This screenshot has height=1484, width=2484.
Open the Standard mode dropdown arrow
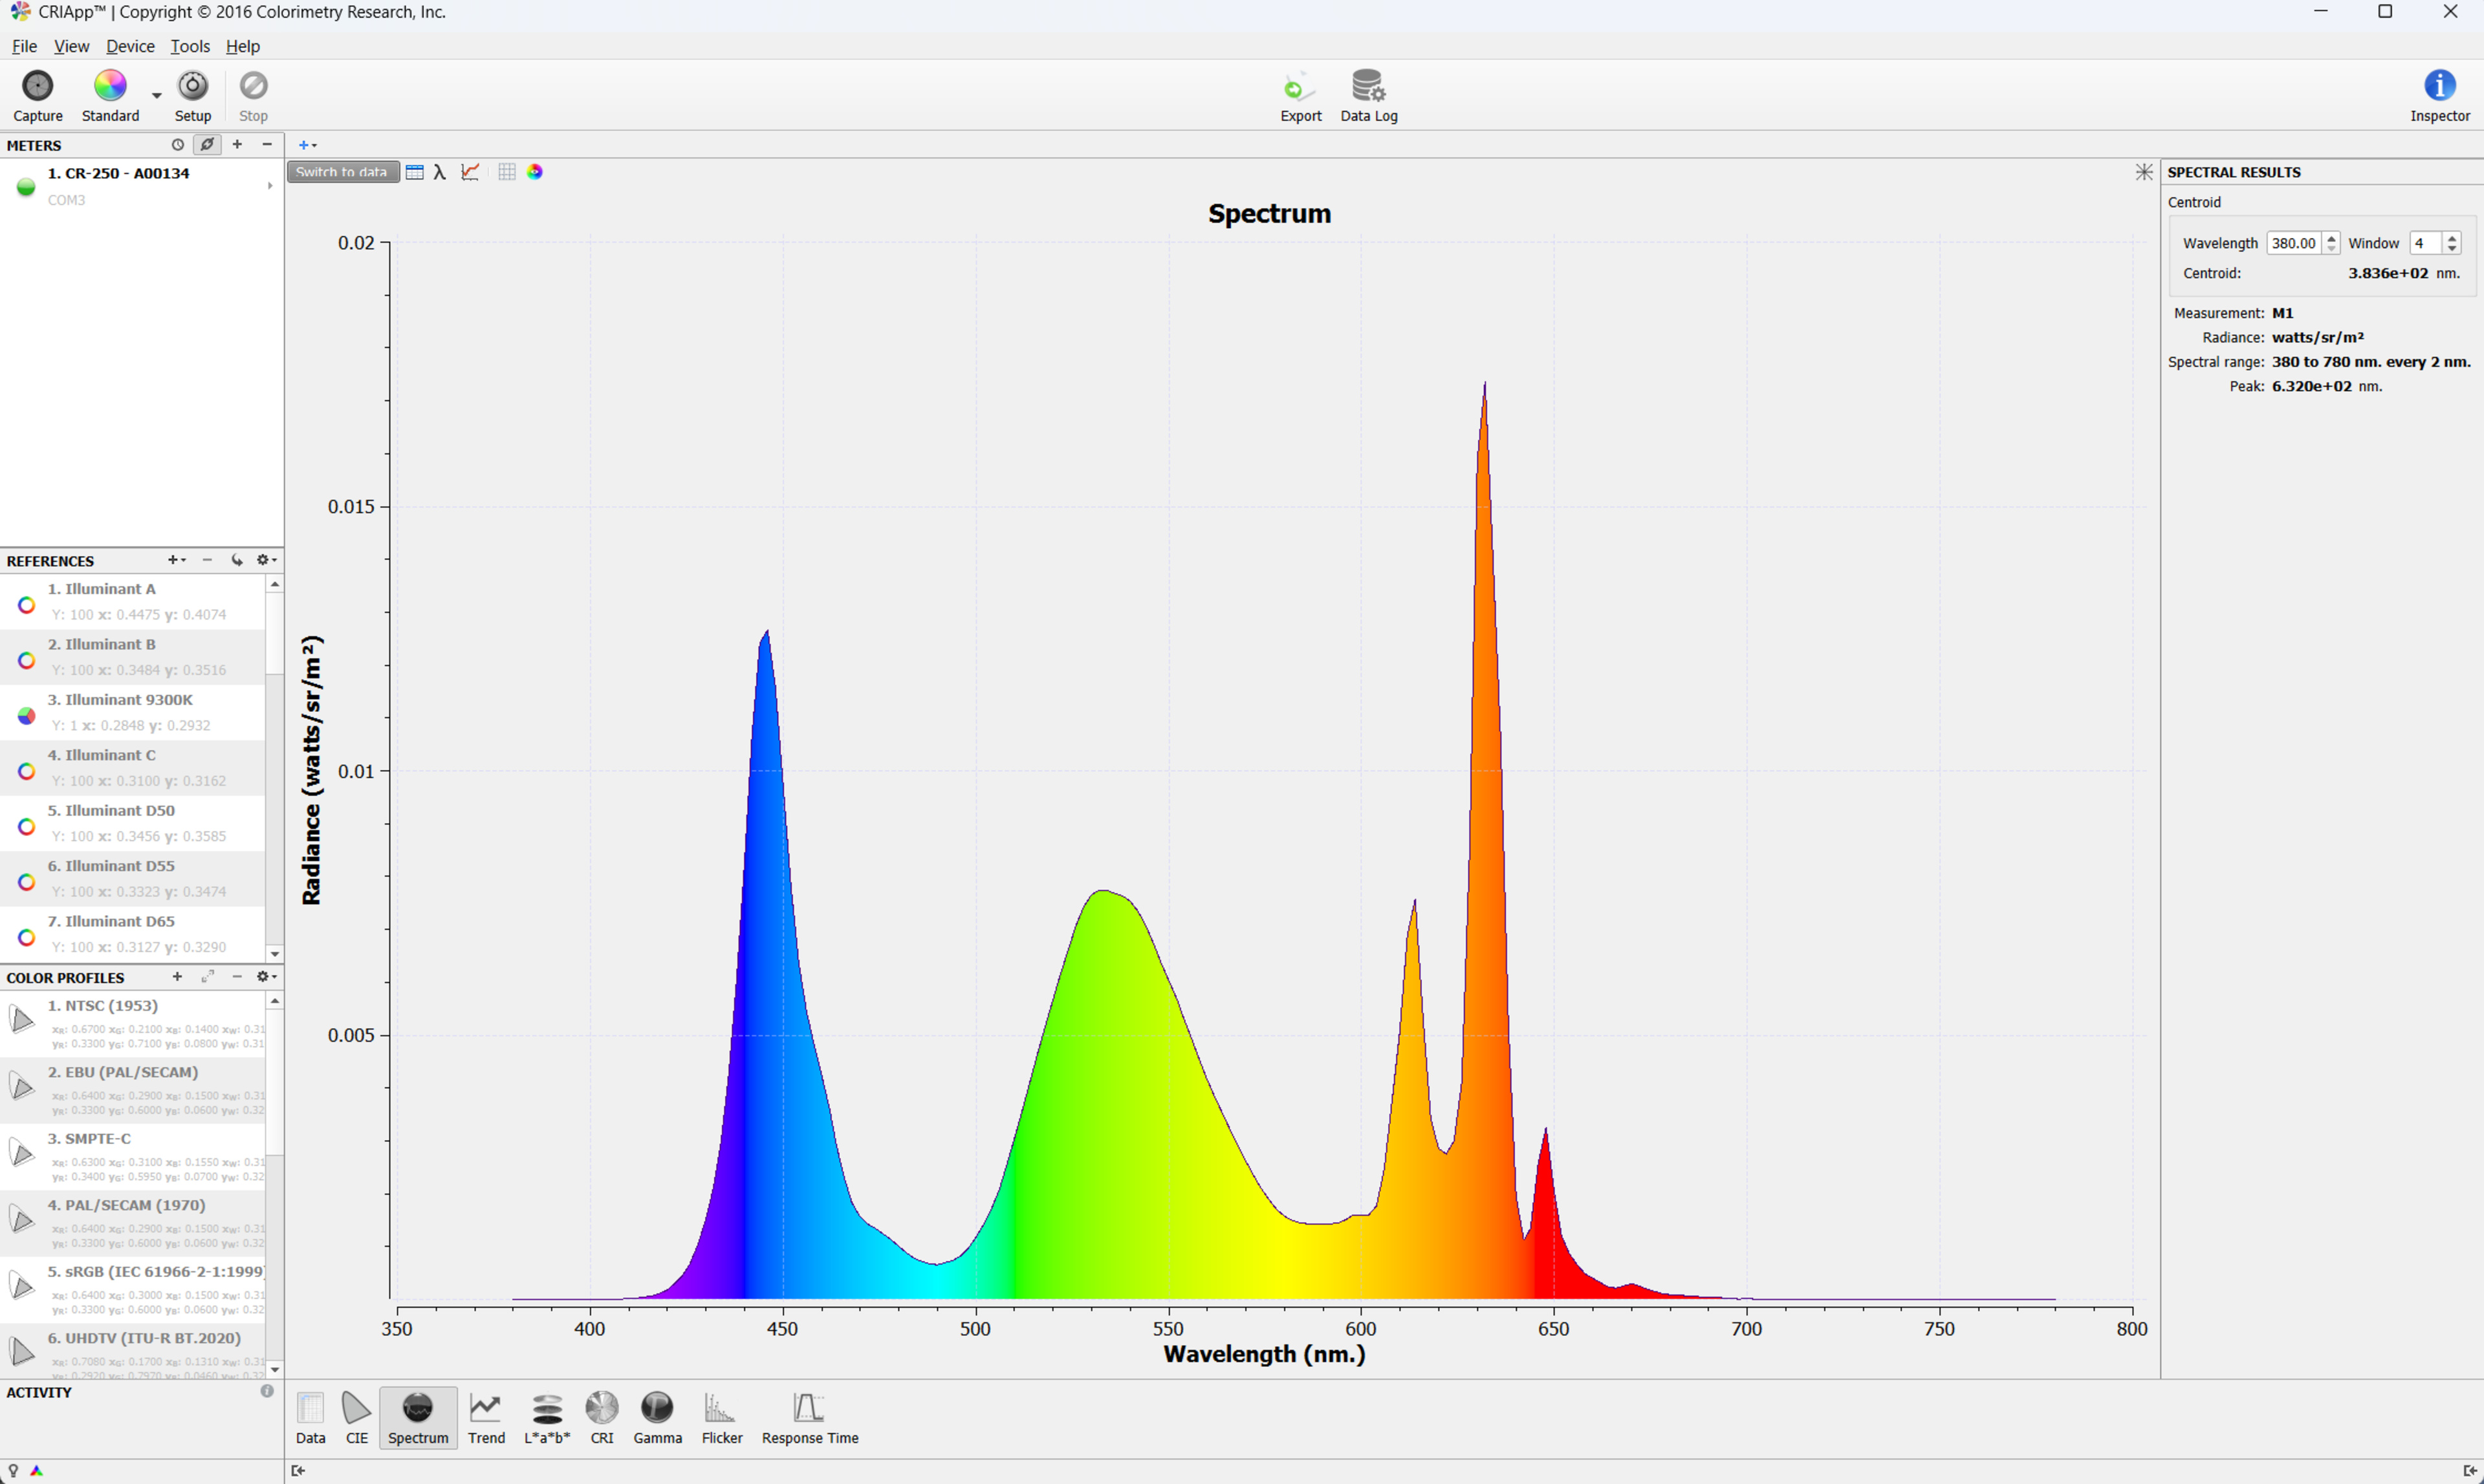tap(156, 95)
